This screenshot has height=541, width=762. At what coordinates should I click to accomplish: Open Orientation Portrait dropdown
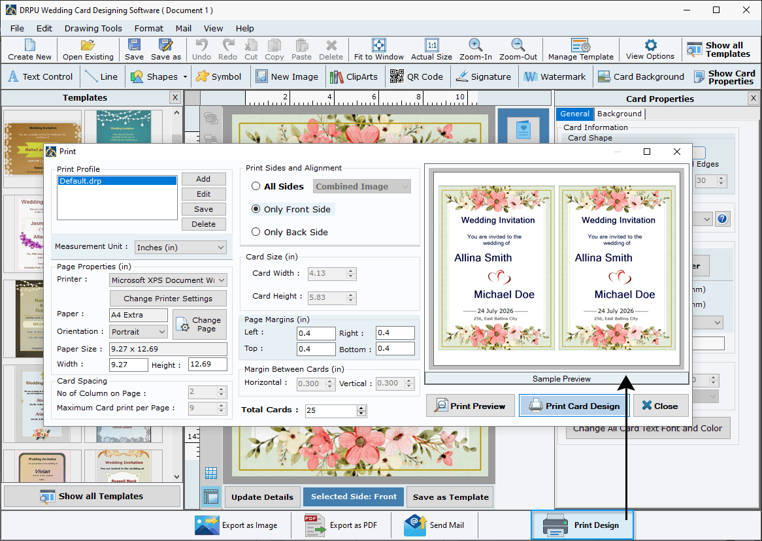click(x=139, y=331)
